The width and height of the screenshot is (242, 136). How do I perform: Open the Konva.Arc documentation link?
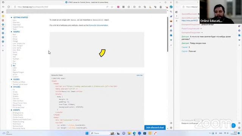click(98, 25)
